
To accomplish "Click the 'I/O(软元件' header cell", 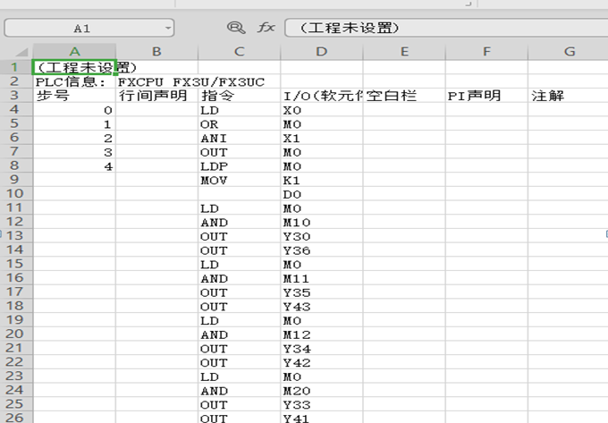I will point(322,96).
